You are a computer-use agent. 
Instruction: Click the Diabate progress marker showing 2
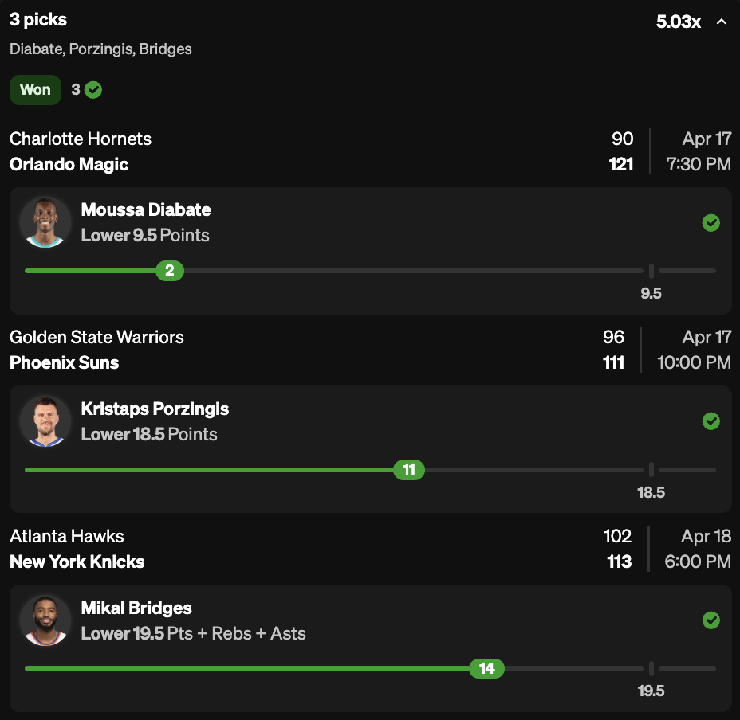pos(170,271)
